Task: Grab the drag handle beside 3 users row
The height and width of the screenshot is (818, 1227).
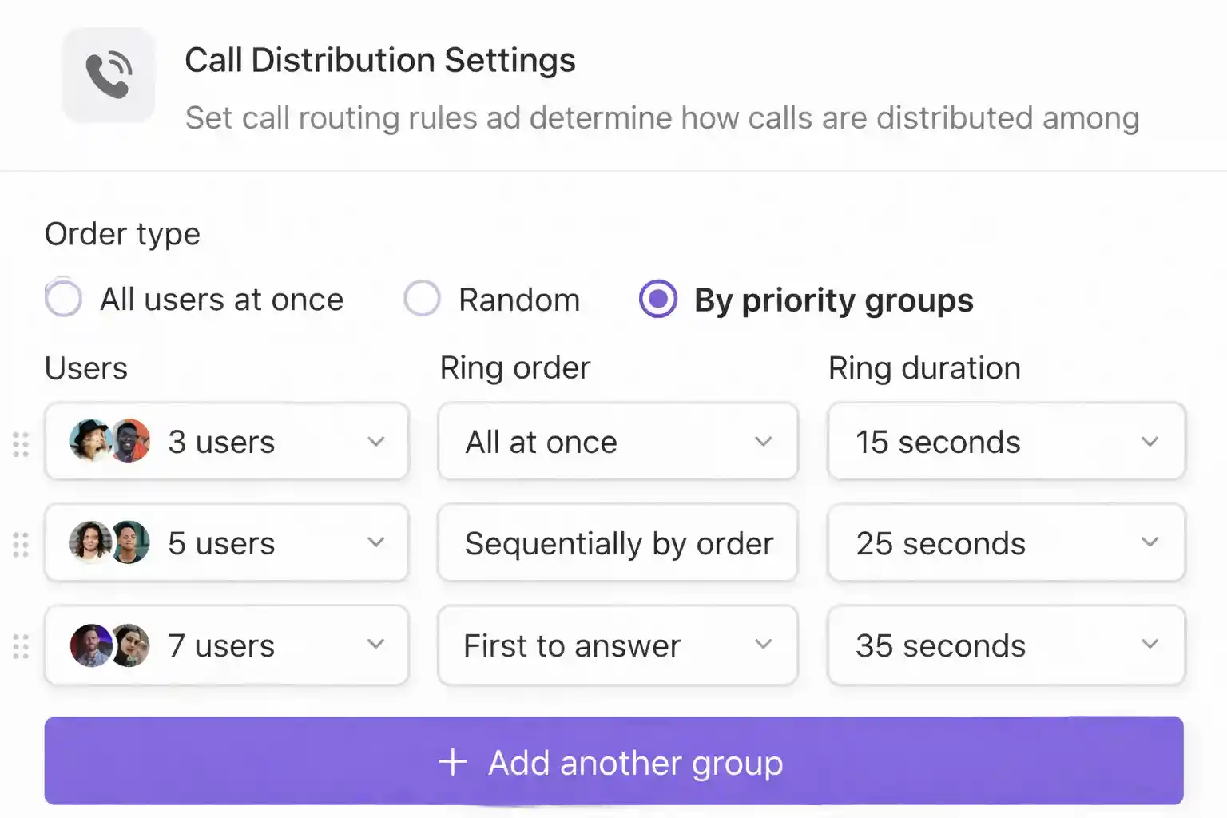Action: 21,443
